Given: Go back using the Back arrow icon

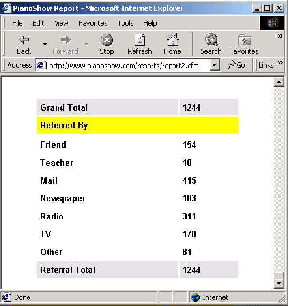Looking at the screenshot, I should (24, 40).
